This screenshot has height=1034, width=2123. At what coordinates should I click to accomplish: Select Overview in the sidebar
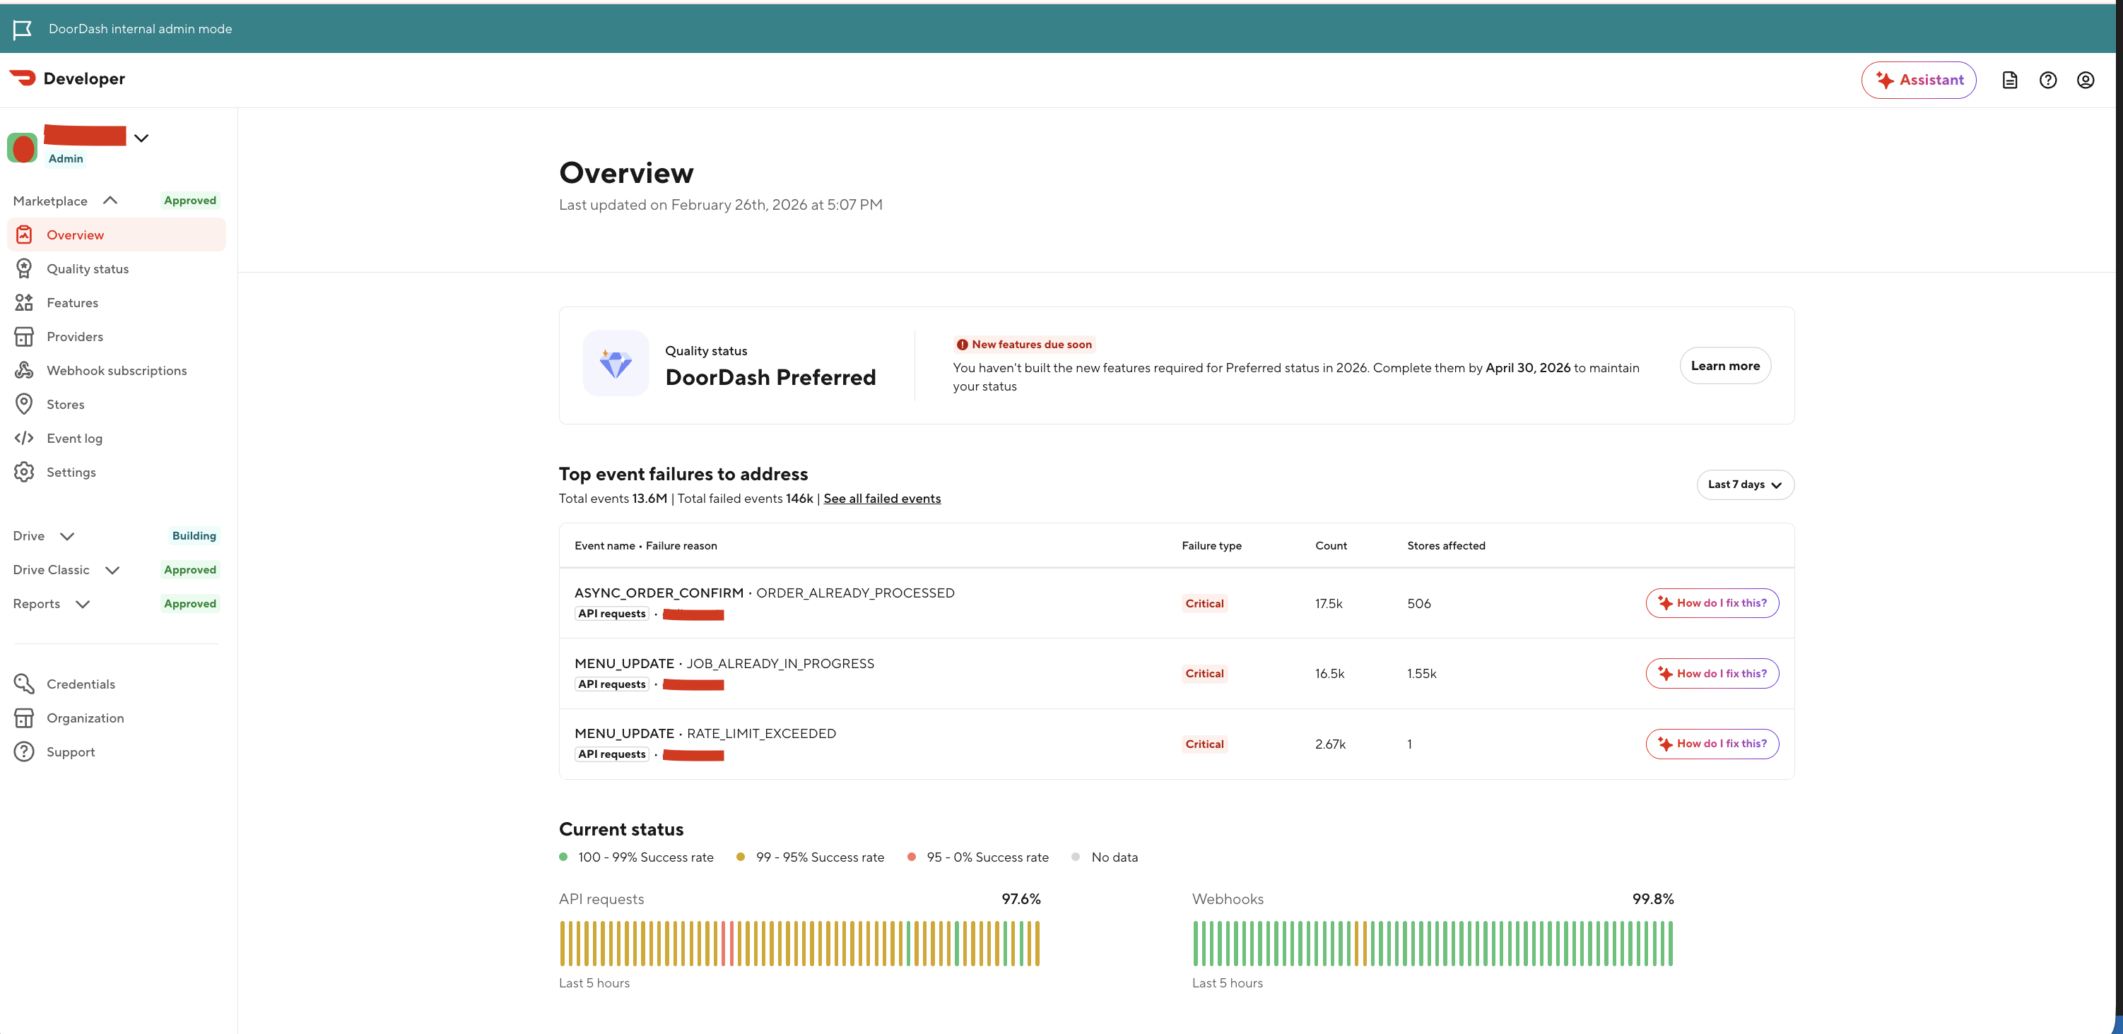tap(76, 234)
